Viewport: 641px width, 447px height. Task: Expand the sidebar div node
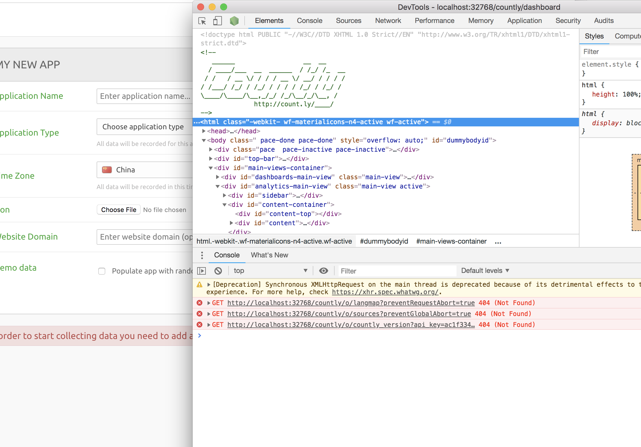(224, 195)
